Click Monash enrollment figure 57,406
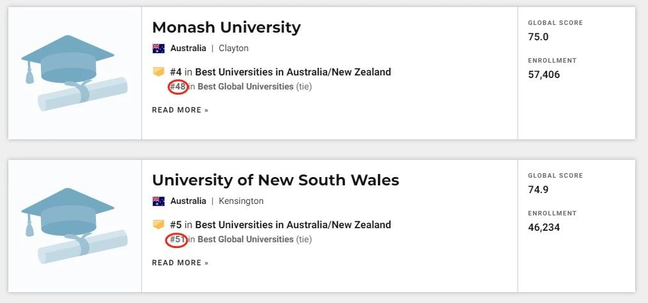 (x=544, y=75)
